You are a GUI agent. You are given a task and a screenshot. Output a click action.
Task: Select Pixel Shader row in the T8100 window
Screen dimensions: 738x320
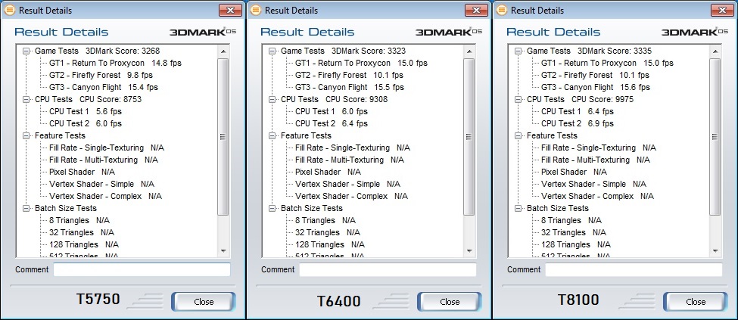[x=575, y=172]
